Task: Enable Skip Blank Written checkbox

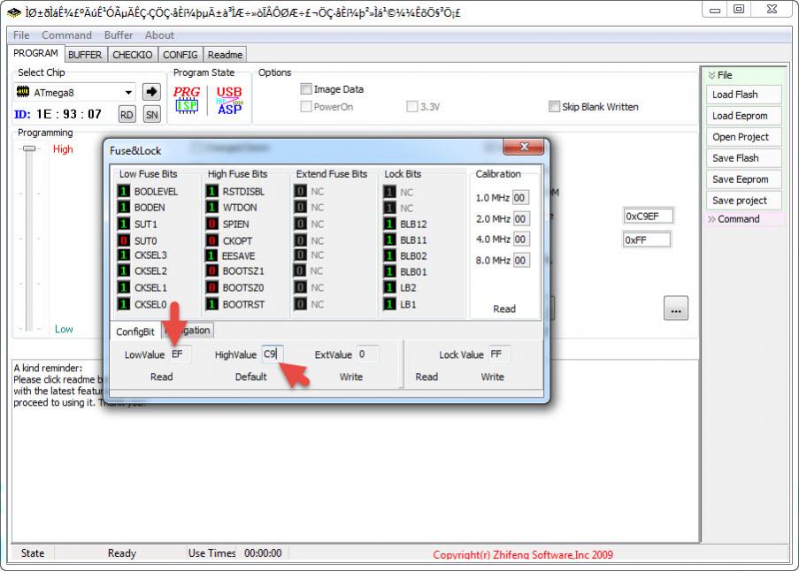Action: (554, 107)
